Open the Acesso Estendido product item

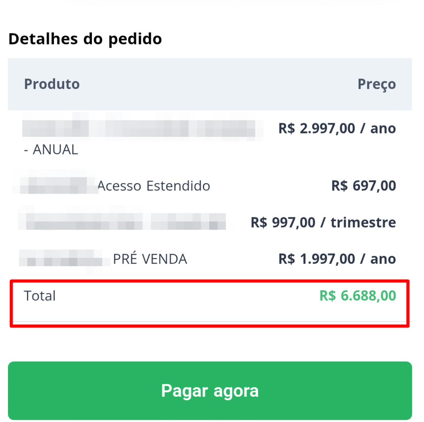[154, 186]
